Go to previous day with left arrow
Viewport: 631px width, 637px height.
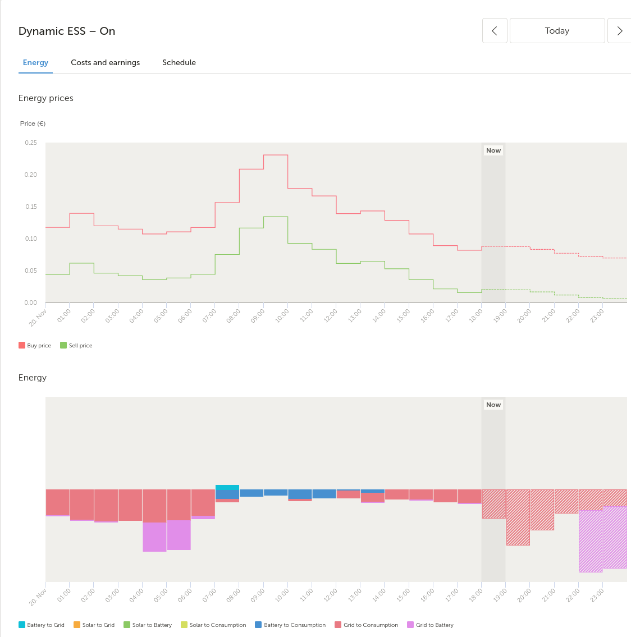tap(495, 30)
